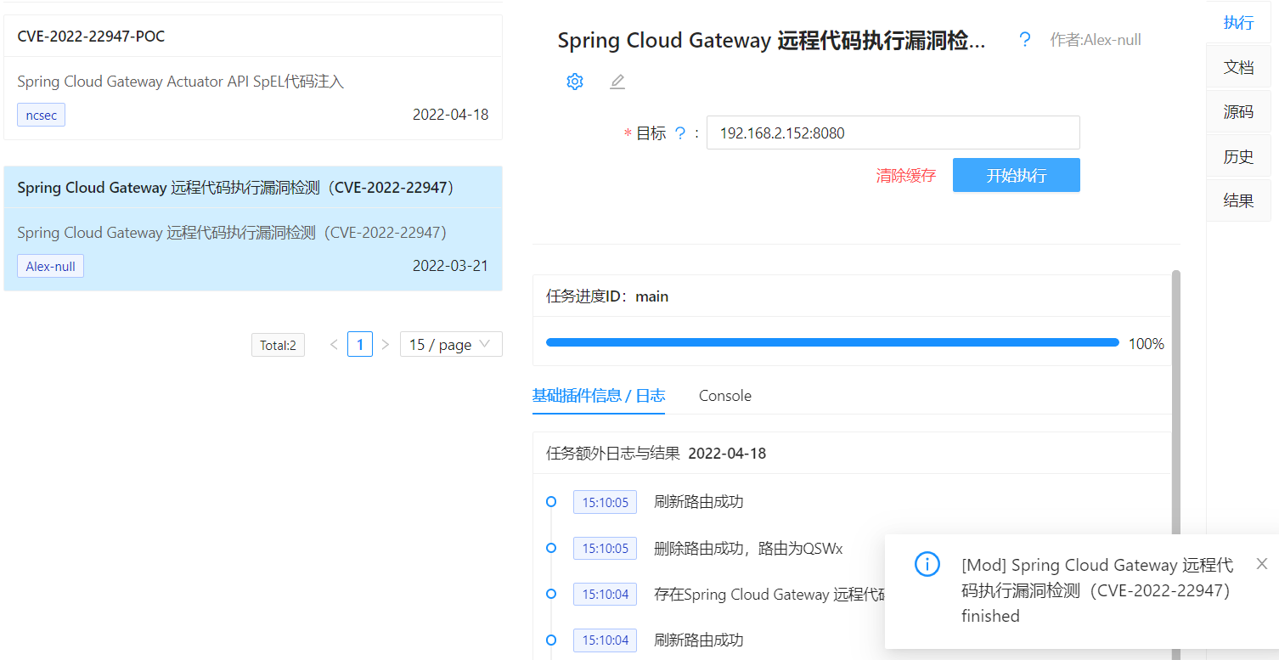Viewport: 1279px width, 660px height.
Task: Click the edit pencil icon
Action: tap(617, 82)
